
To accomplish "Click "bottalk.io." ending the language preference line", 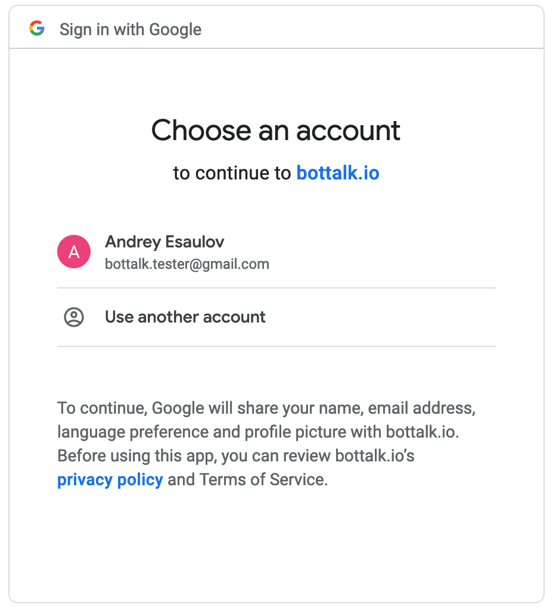I will point(422,432).
